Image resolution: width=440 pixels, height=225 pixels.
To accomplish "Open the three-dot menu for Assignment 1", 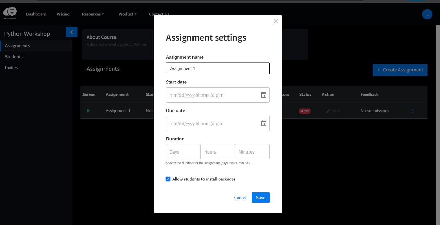I will [412, 111].
